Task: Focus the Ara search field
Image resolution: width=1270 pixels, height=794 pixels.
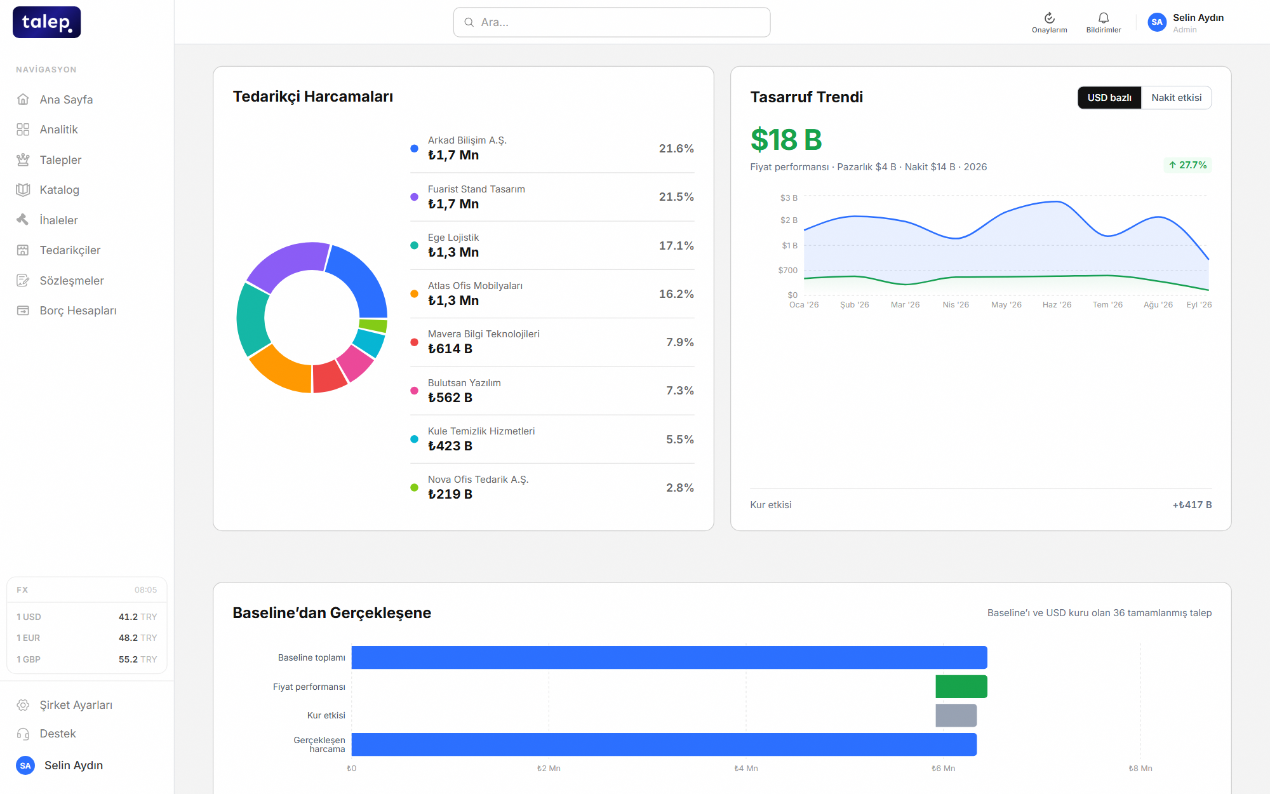Action: [x=612, y=22]
